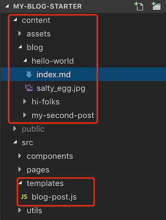Click the New Folder icon
This screenshot has width=166, height=220.
tap(156, 6)
